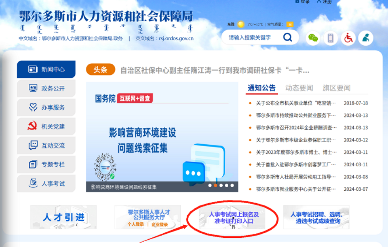This screenshot has width=388, height=247.
Task: Click the 东胜 weather location label
Action: pyautogui.click(x=231, y=24)
